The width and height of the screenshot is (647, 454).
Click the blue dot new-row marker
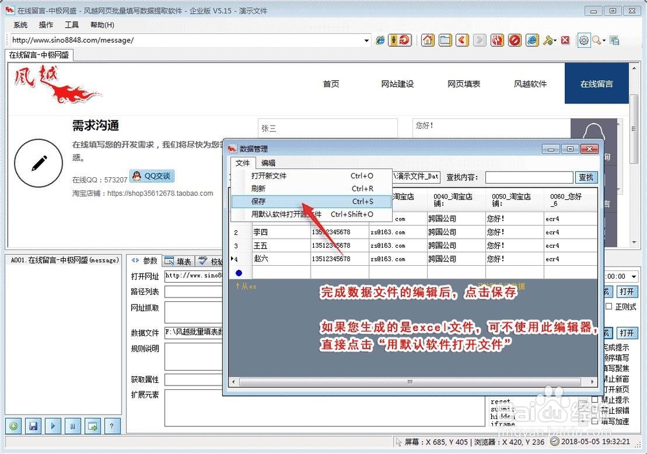click(x=239, y=272)
